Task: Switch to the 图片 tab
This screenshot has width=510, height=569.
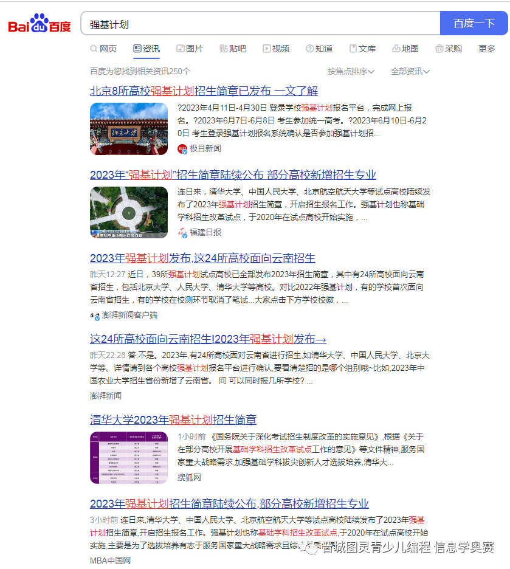Action: click(190, 49)
